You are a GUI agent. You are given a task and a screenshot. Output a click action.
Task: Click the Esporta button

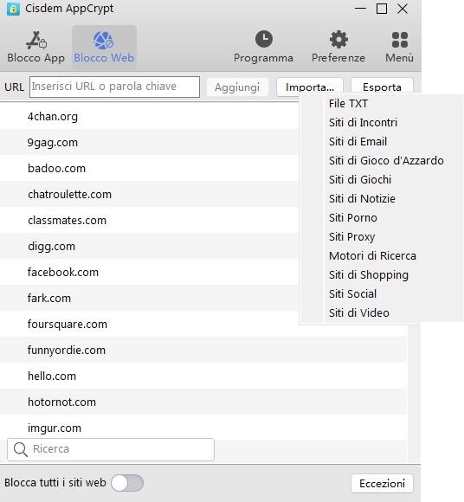(382, 87)
